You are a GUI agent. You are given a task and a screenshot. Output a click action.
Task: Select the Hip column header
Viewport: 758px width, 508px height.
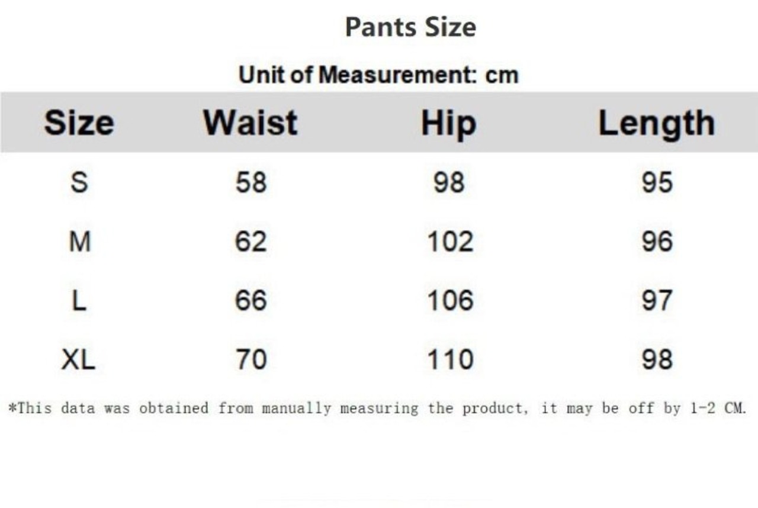[x=448, y=123]
